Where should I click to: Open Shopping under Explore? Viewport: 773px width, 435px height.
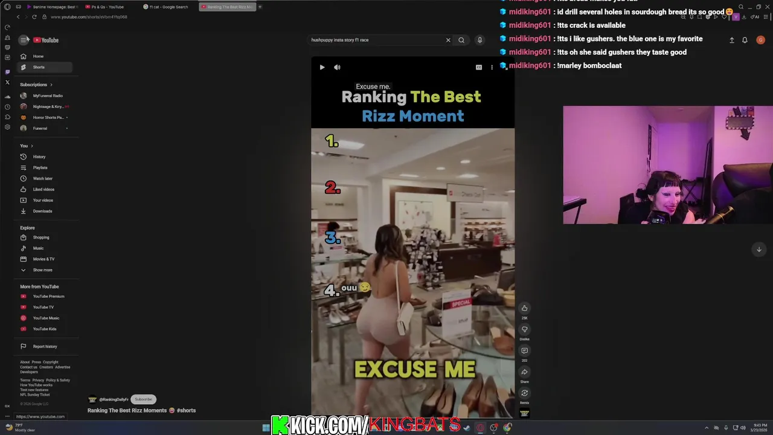tap(45, 237)
